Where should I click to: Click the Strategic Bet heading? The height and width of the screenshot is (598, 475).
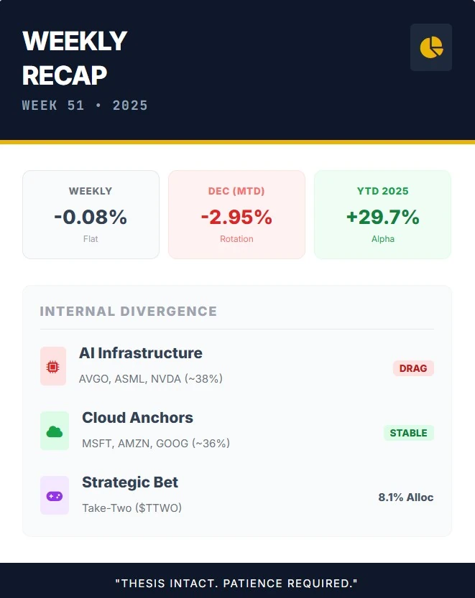[130, 482]
